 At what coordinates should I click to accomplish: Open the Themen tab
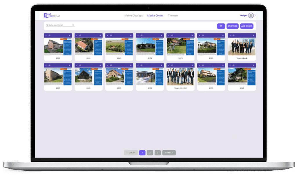pos(173,16)
